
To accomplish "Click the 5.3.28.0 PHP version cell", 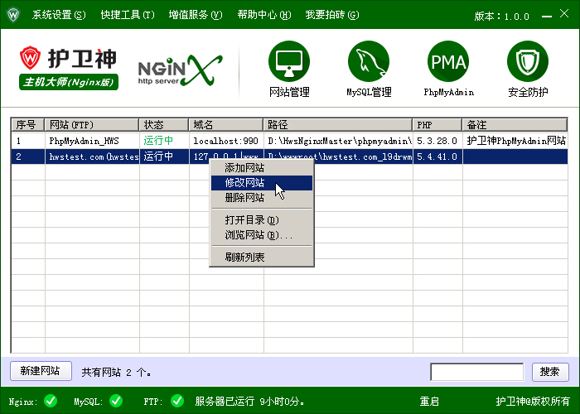I will click(437, 141).
